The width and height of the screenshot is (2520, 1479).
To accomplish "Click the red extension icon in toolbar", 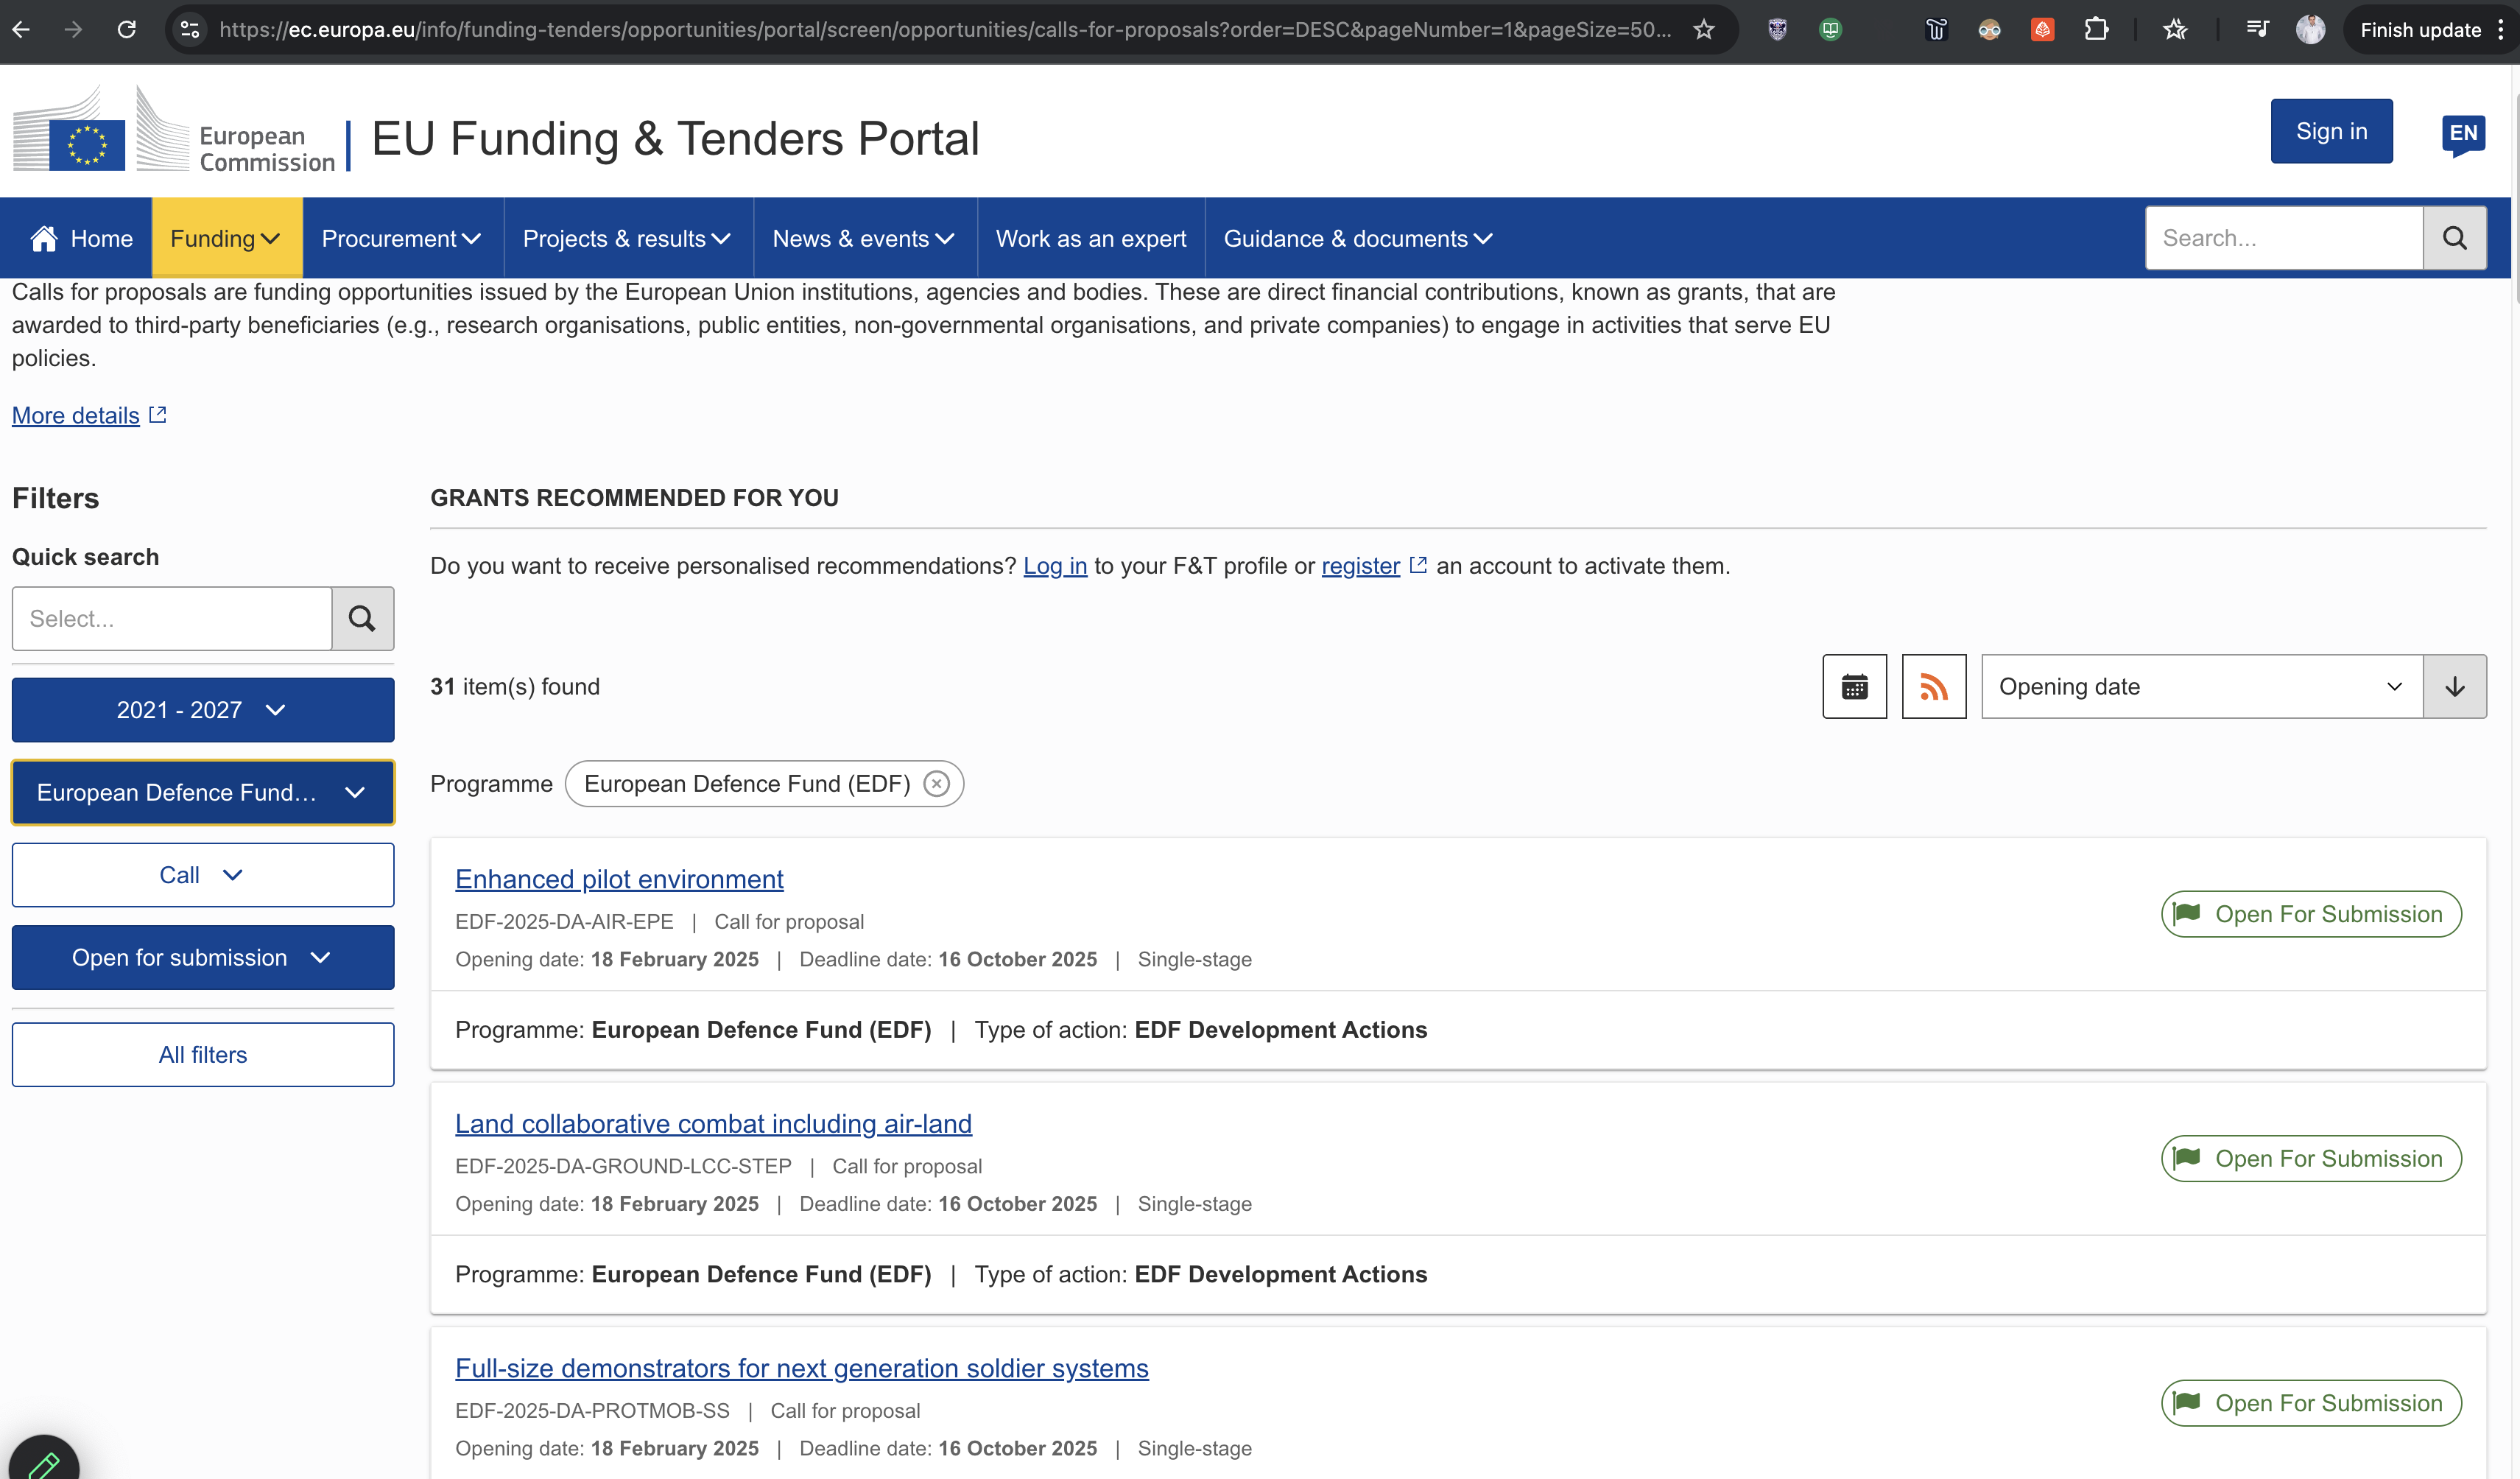I will [x=2042, y=29].
